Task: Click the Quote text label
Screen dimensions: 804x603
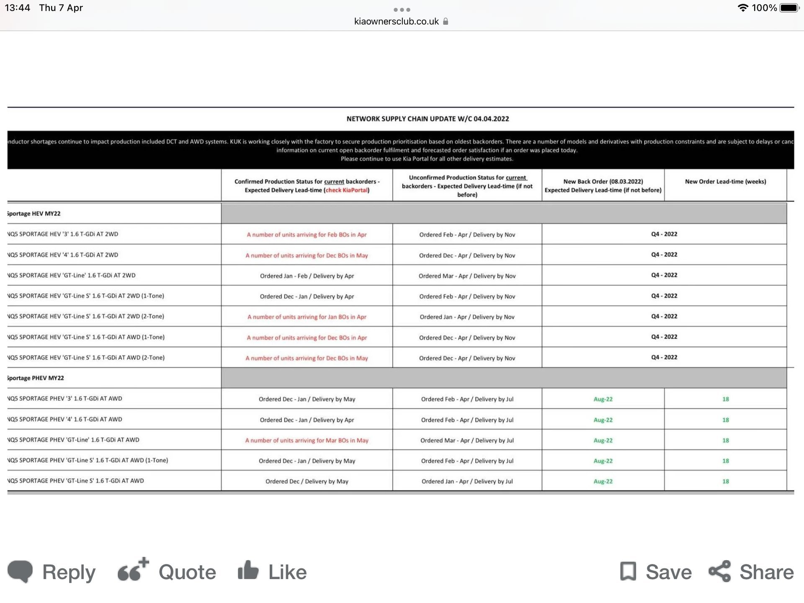Action: click(187, 572)
